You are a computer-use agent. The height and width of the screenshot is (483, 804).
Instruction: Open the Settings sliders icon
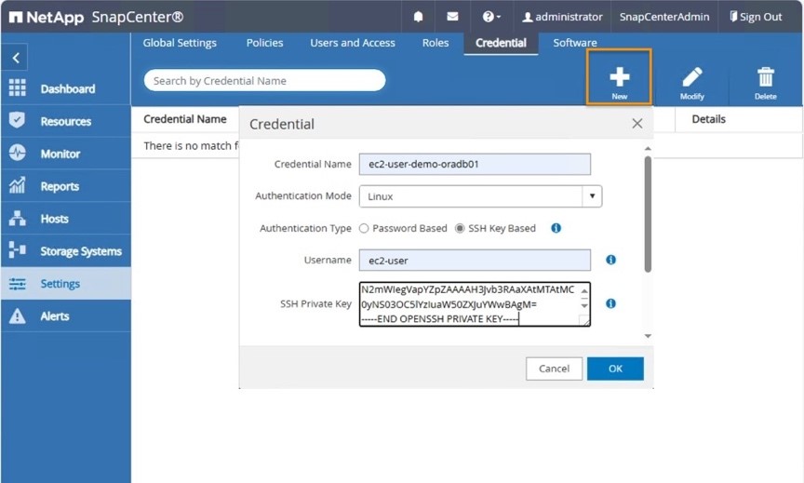17,284
